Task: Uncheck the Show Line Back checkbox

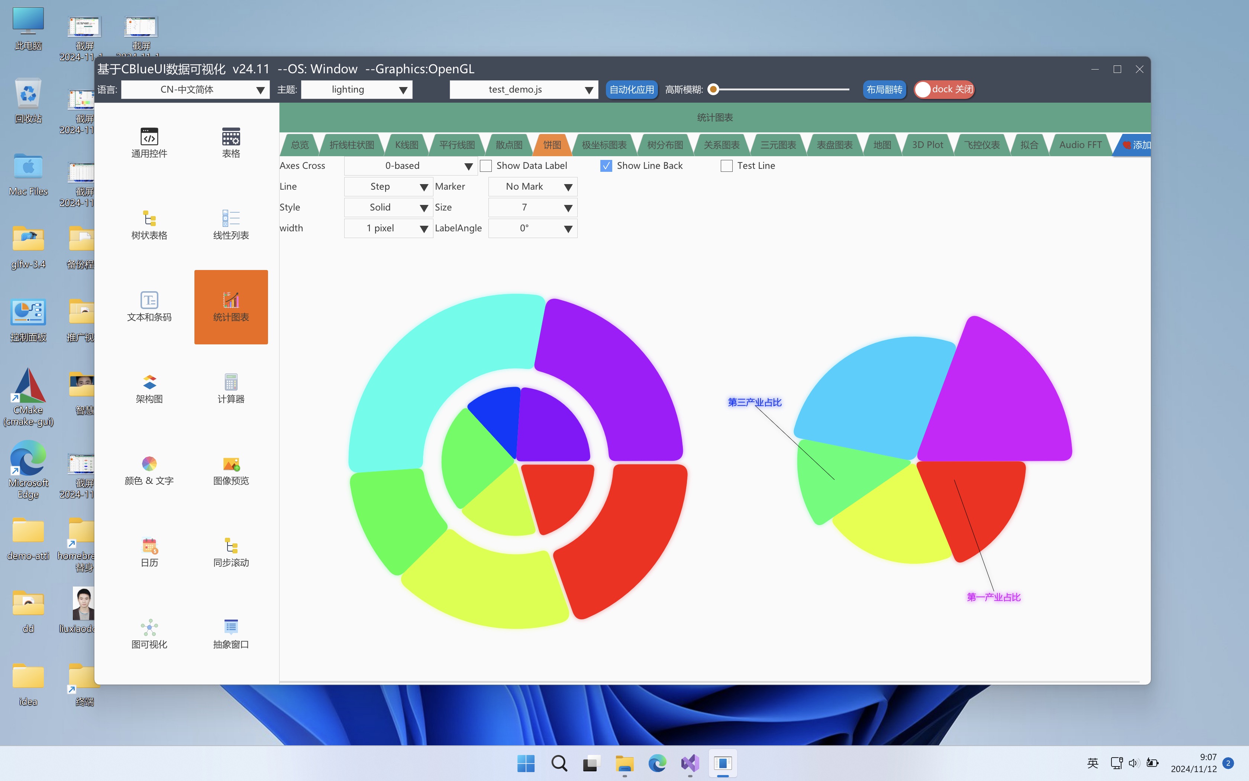Action: pyautogui.click(x=606, y=166)
